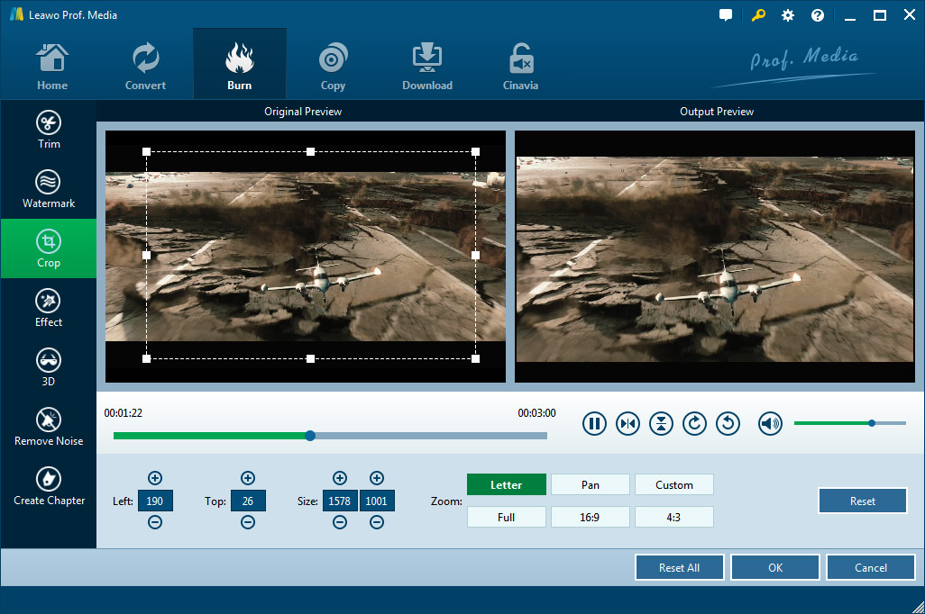Choose the 16:9 zoom ratio
The image size is (925, 614).
(x=591, y=517)
